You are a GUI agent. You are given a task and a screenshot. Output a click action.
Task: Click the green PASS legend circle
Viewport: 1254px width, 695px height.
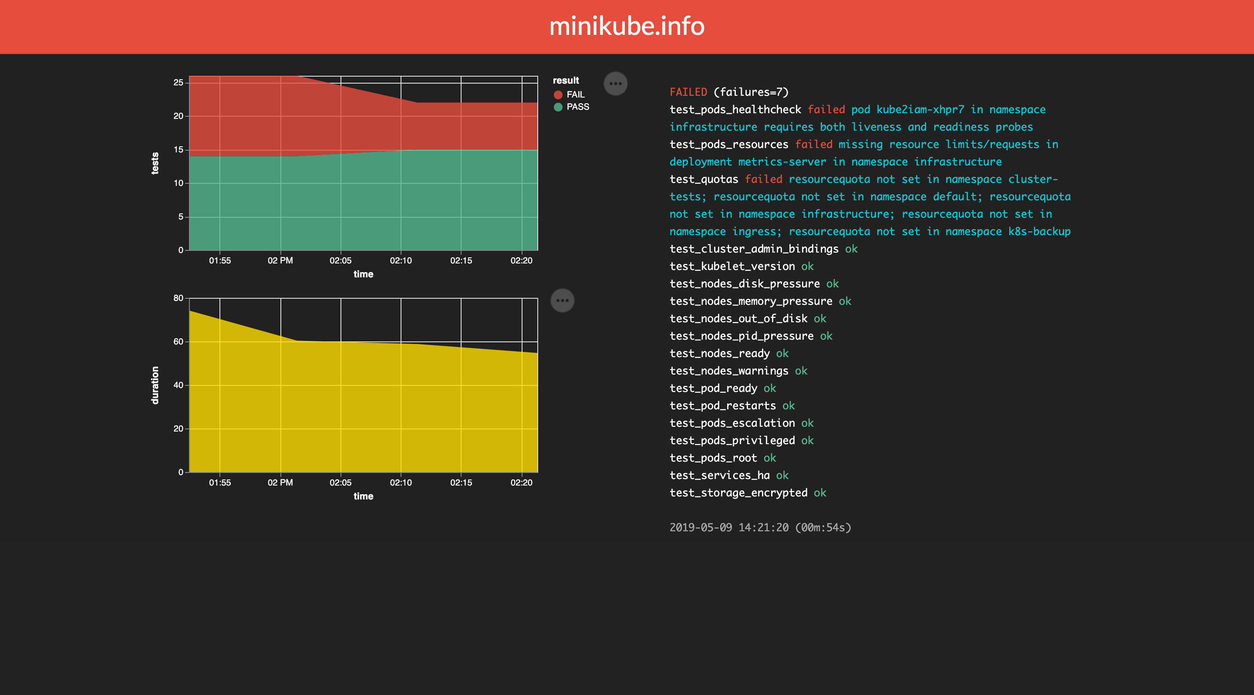click(x=558, y=107)
